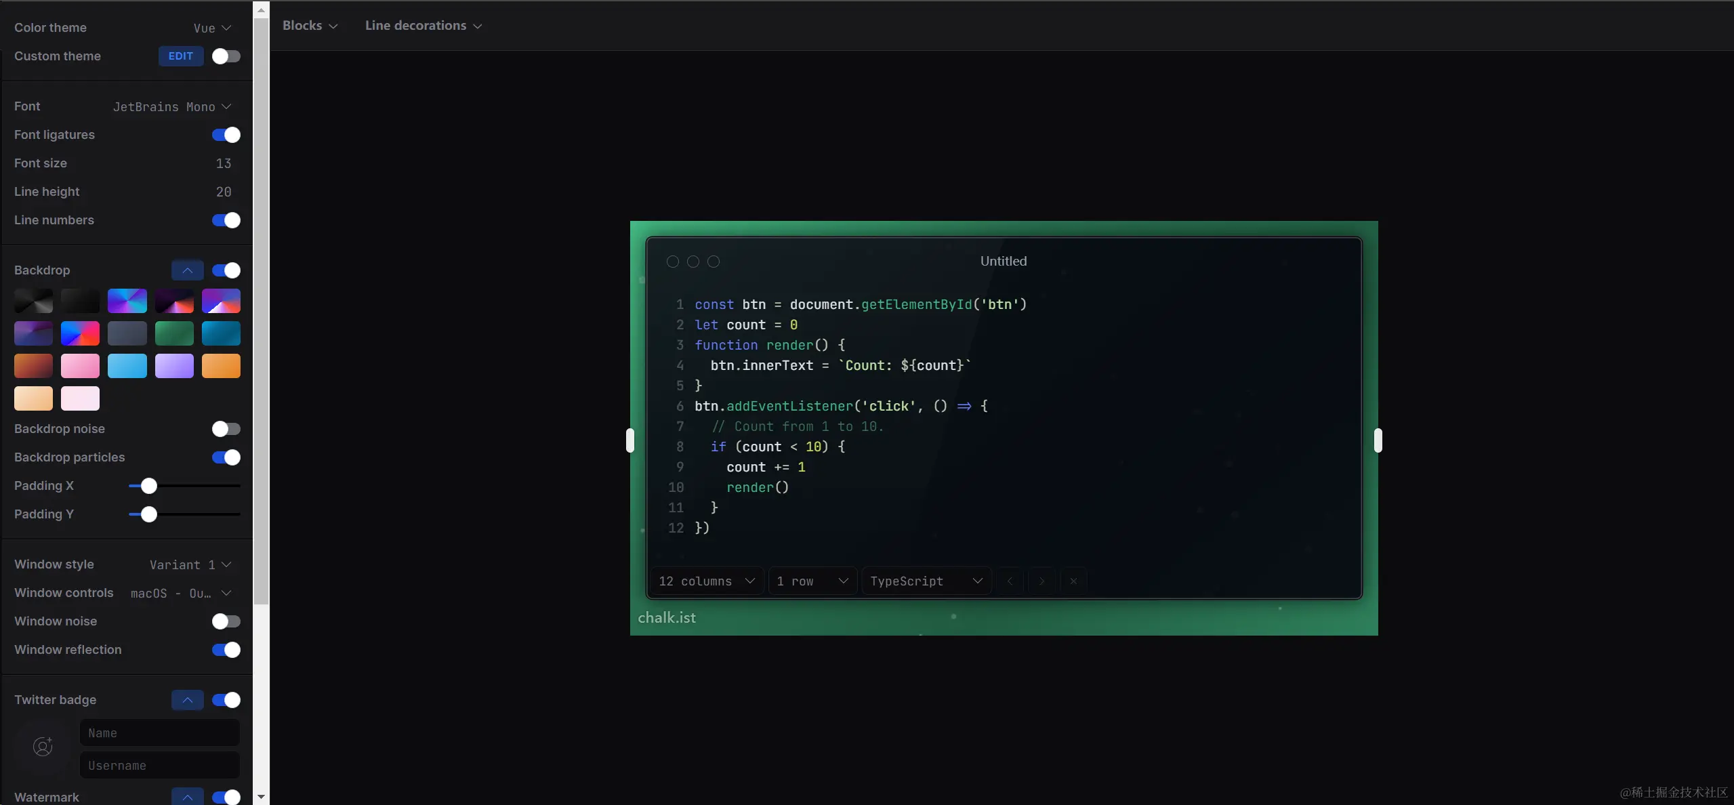
Task: Disable the Font ligatures toggle
Action: 226,135
